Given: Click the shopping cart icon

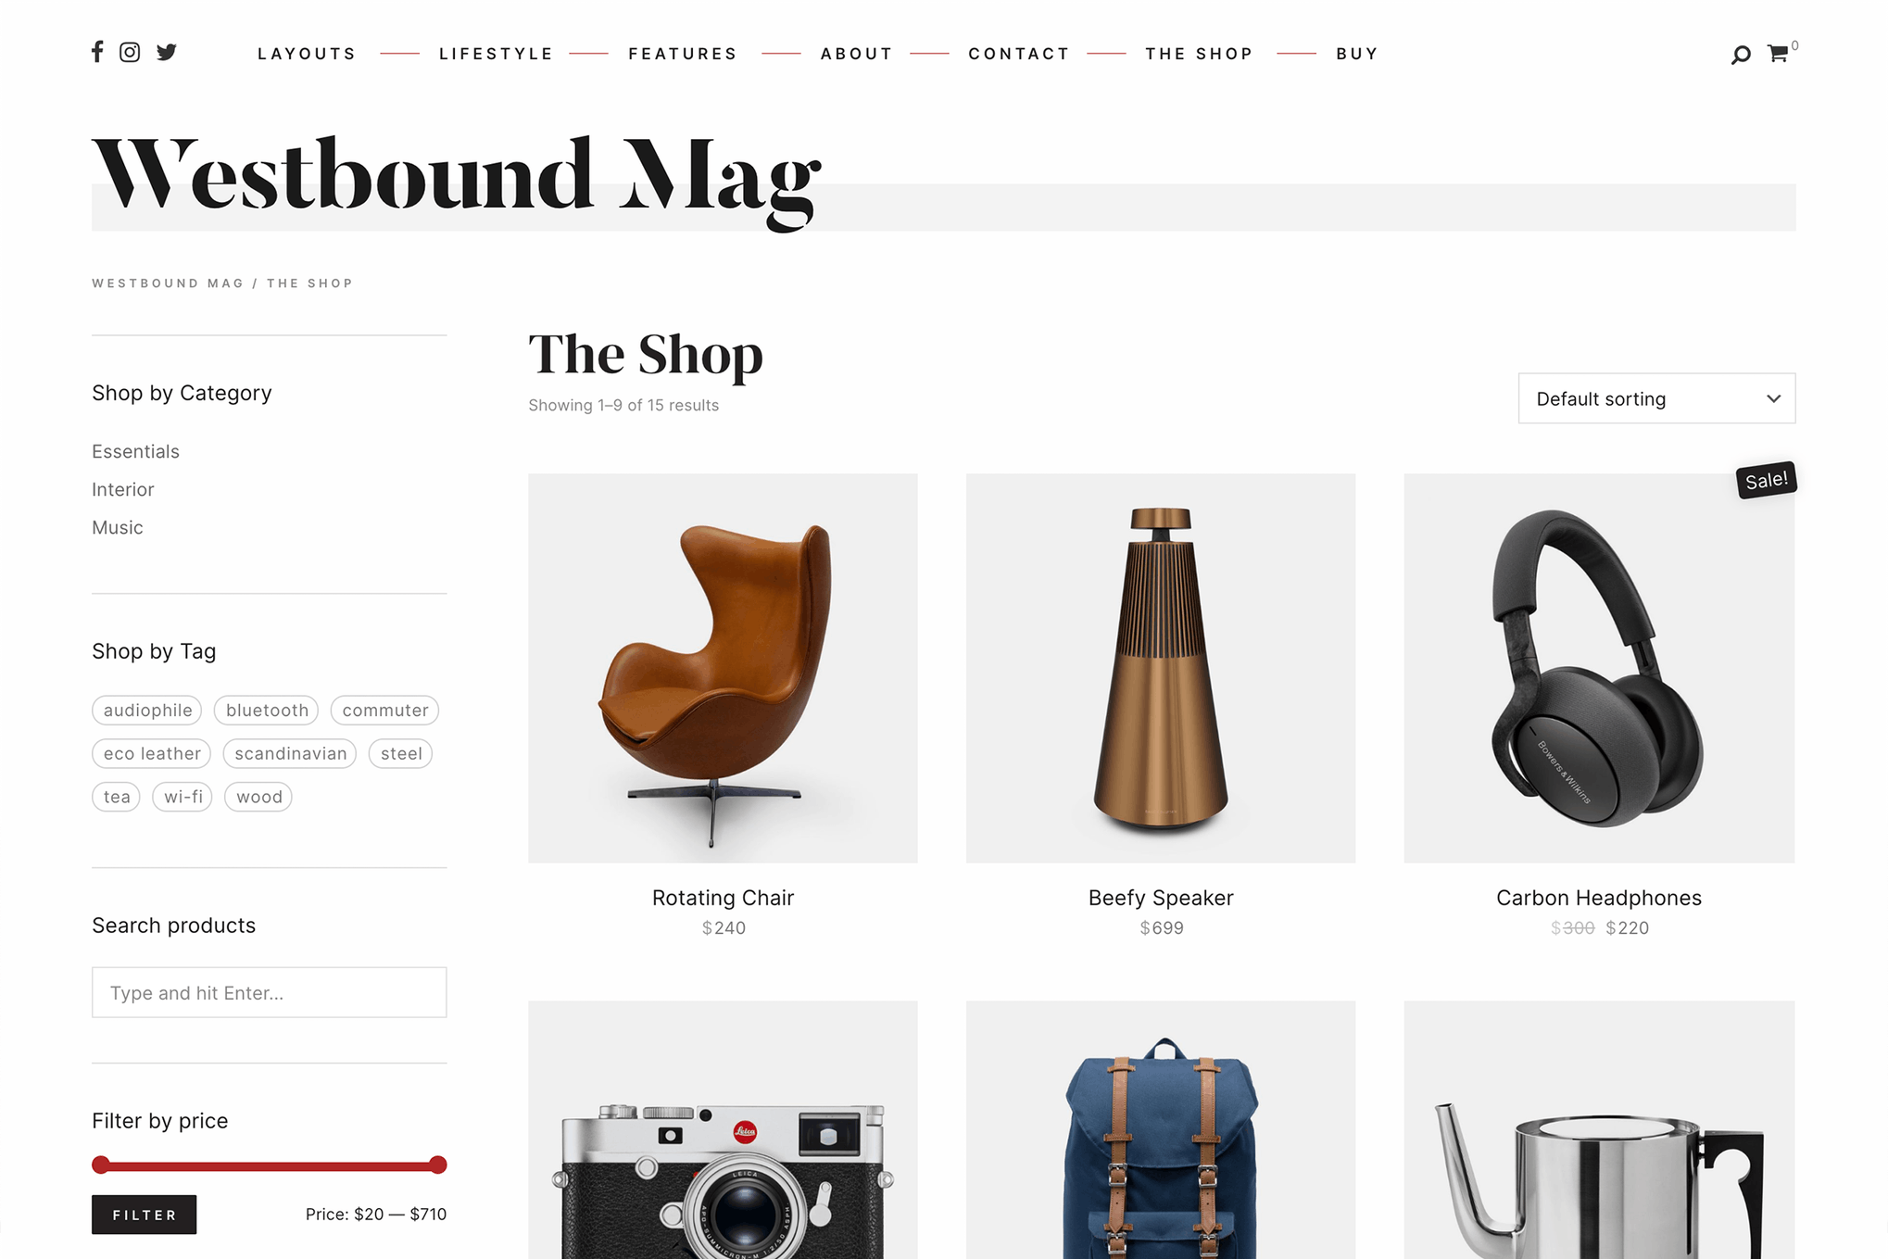Looking at the screenshot, I should [1781, 52].
